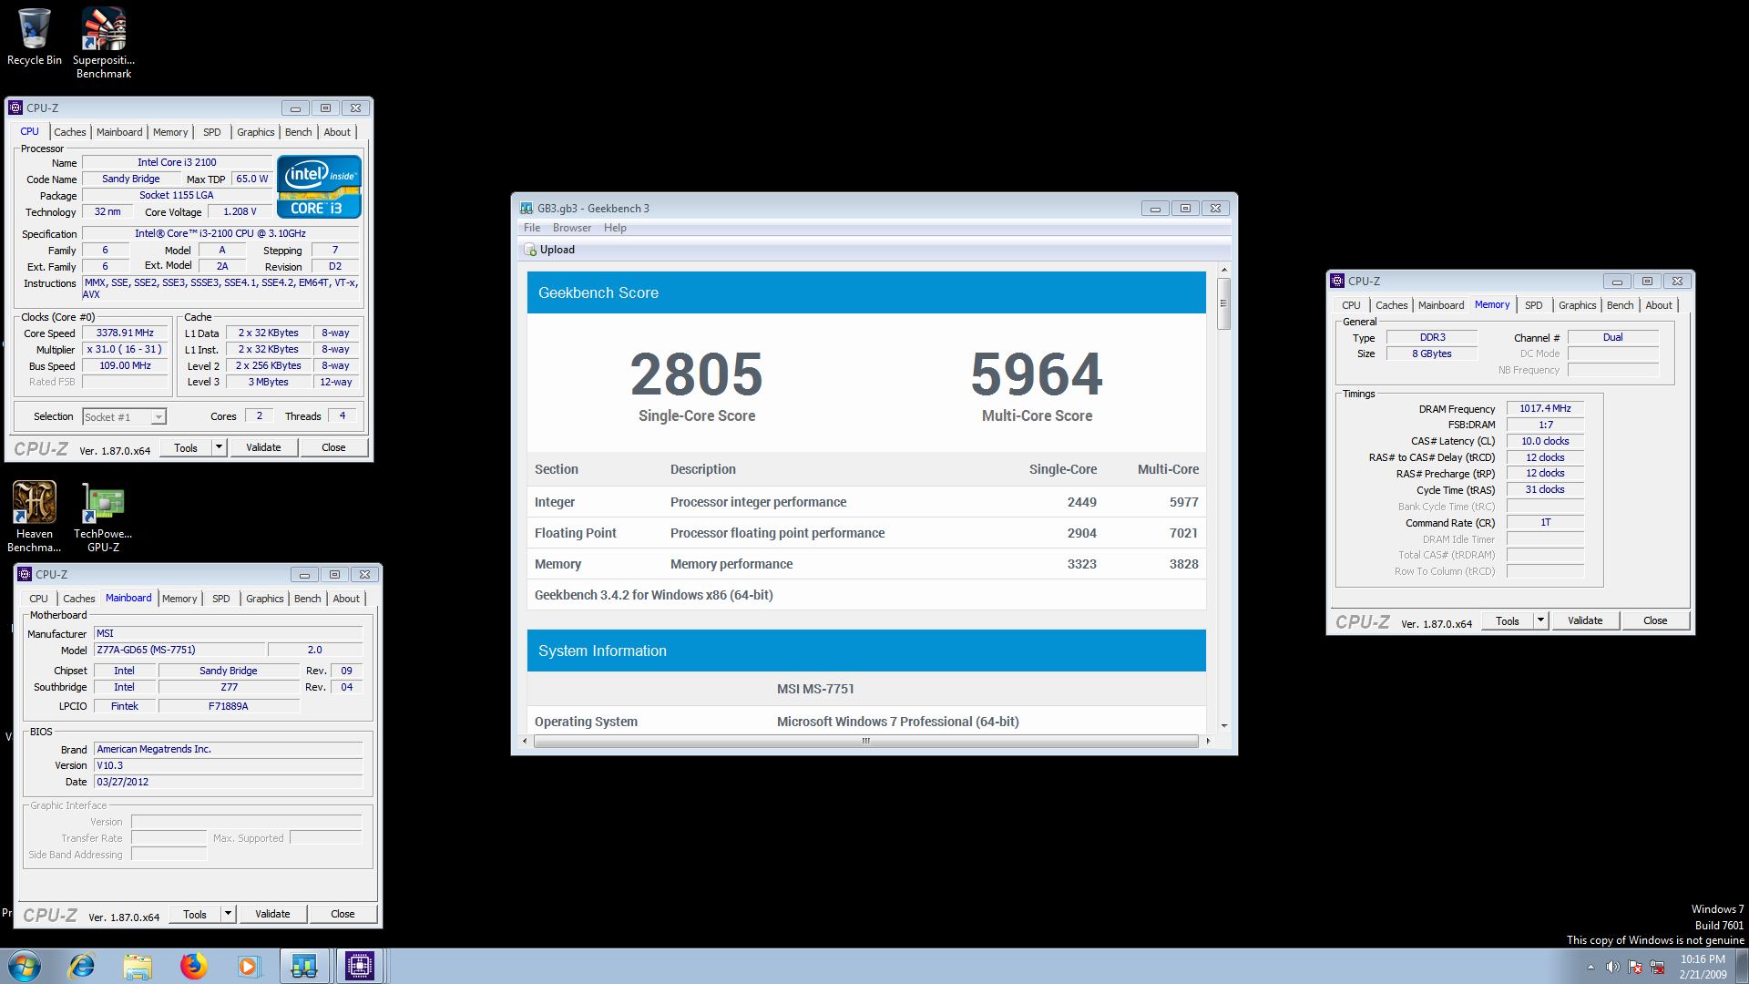Switch to CPU-Z taskbar button
Viewport: 1749px width, 984px height.
pyautogui.click(x=360, y=966)
